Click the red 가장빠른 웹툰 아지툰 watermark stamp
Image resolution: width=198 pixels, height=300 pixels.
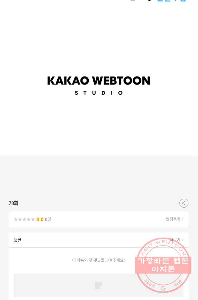click(x=163, y=265)
